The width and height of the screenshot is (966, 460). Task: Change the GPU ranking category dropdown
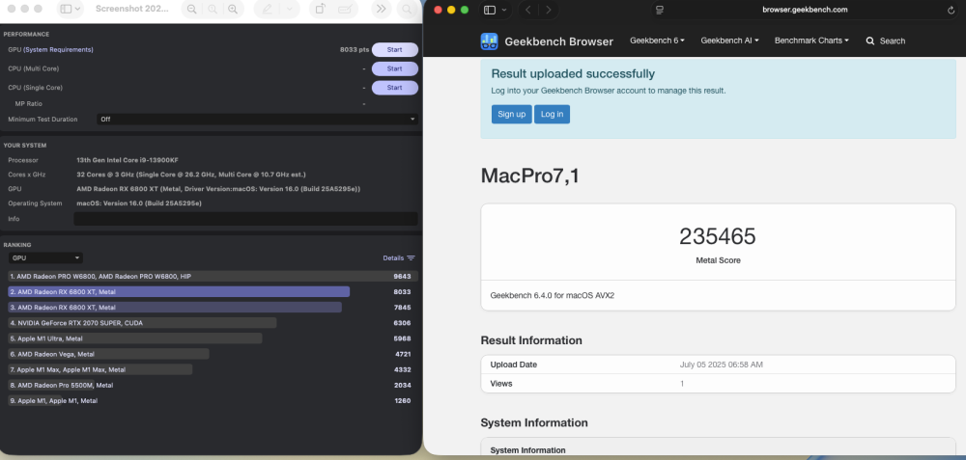click(45, 258)
